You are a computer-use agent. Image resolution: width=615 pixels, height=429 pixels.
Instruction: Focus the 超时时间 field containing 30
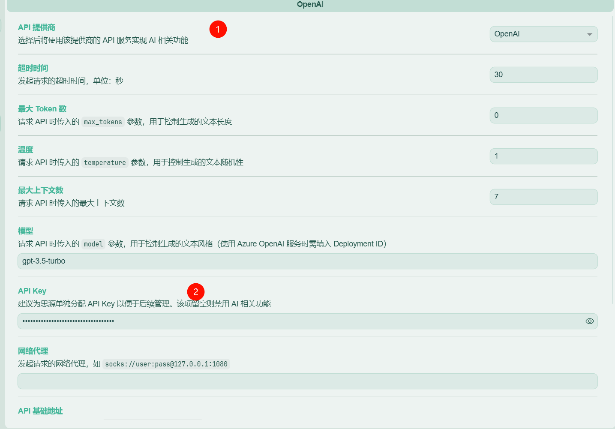(543, 75)
